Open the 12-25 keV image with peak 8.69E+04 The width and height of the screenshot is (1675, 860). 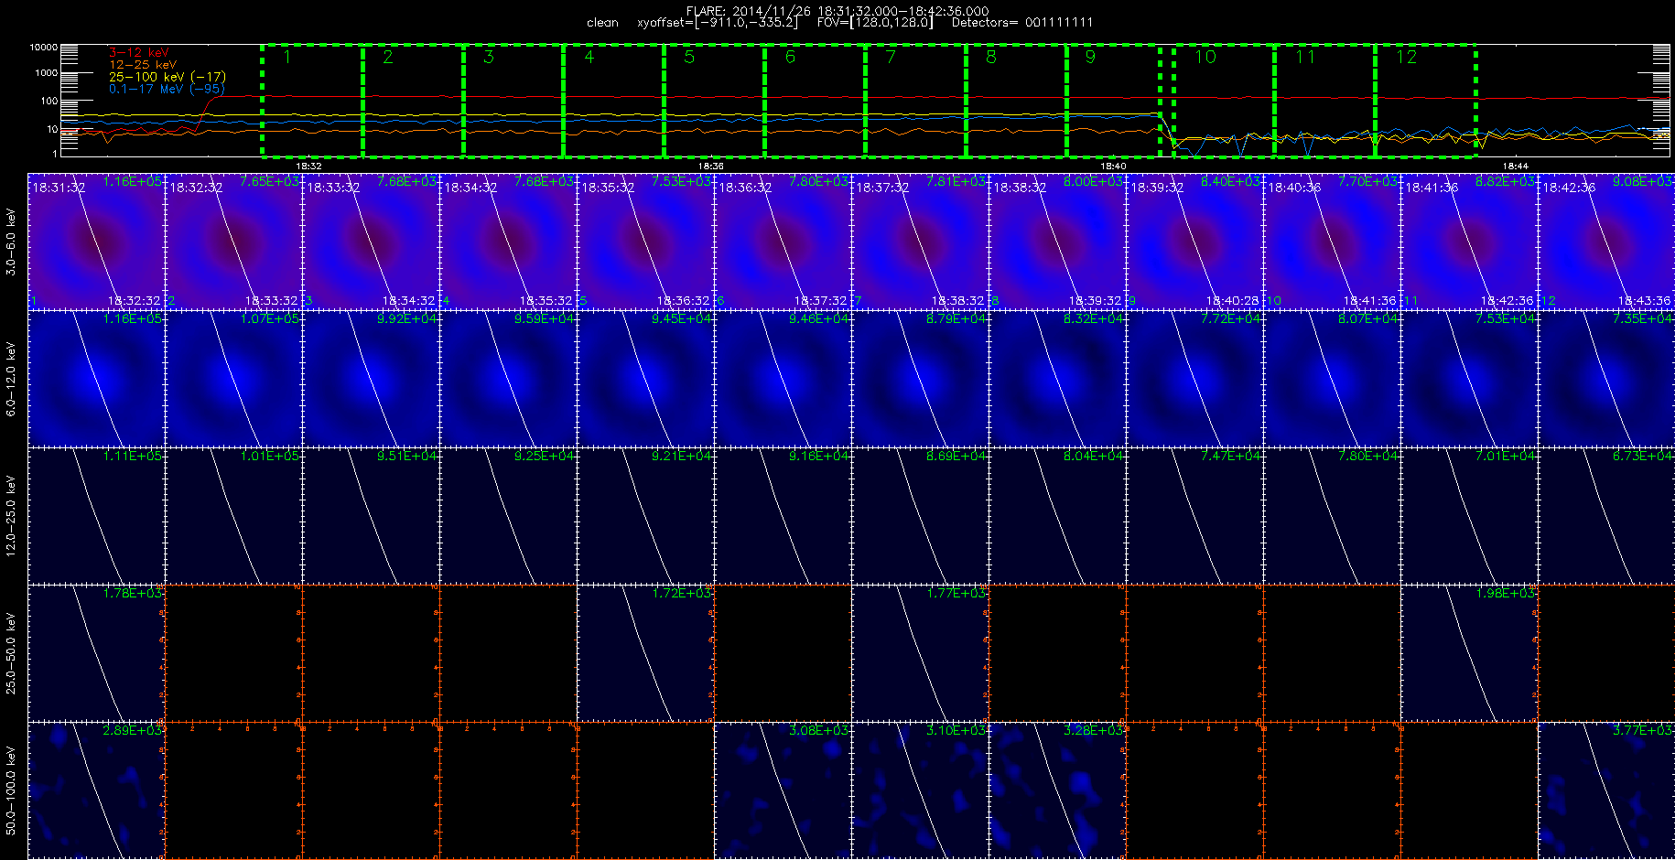click(920, 516)
